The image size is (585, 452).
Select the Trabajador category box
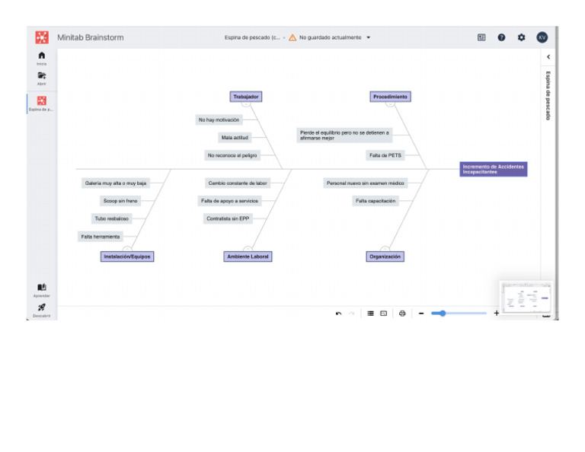pyautogui.click(x=246, y=97)
